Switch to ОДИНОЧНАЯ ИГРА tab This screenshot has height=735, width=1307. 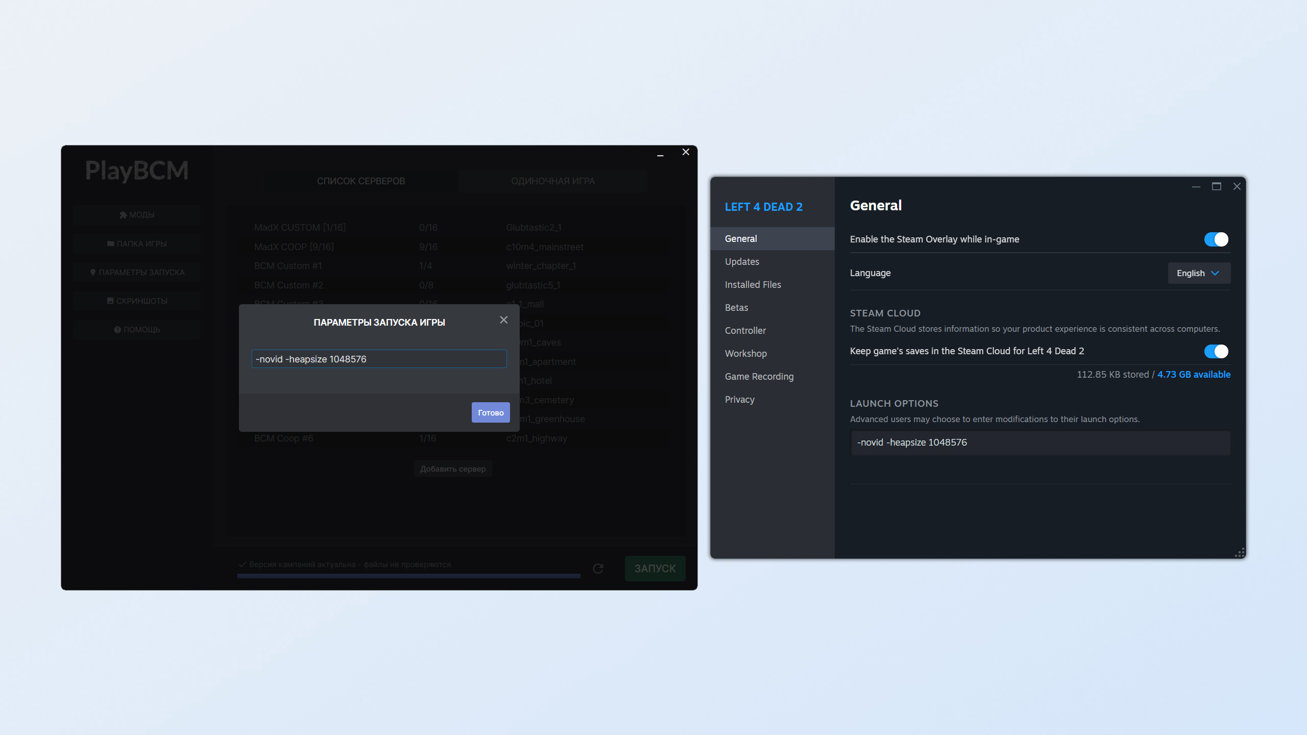pyautogui.click(x=552, y=181)
